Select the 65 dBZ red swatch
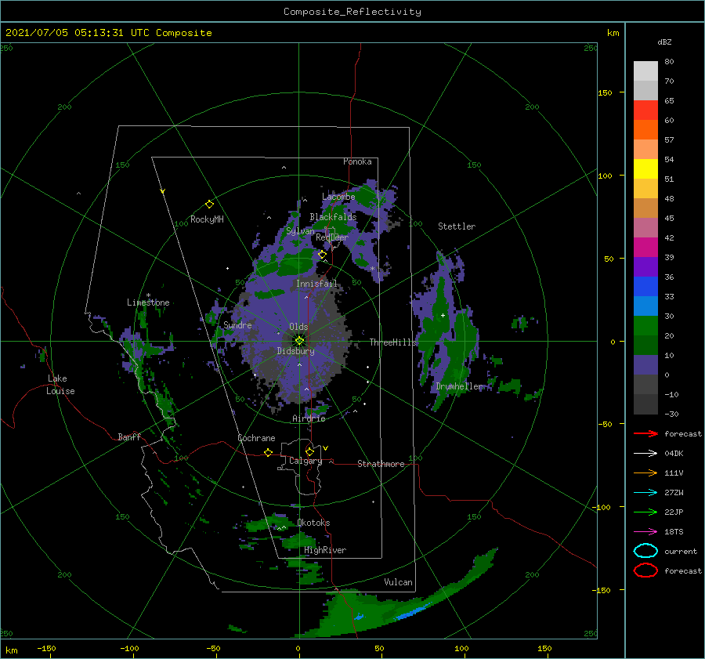705x659 pixels. pos(645,110)
